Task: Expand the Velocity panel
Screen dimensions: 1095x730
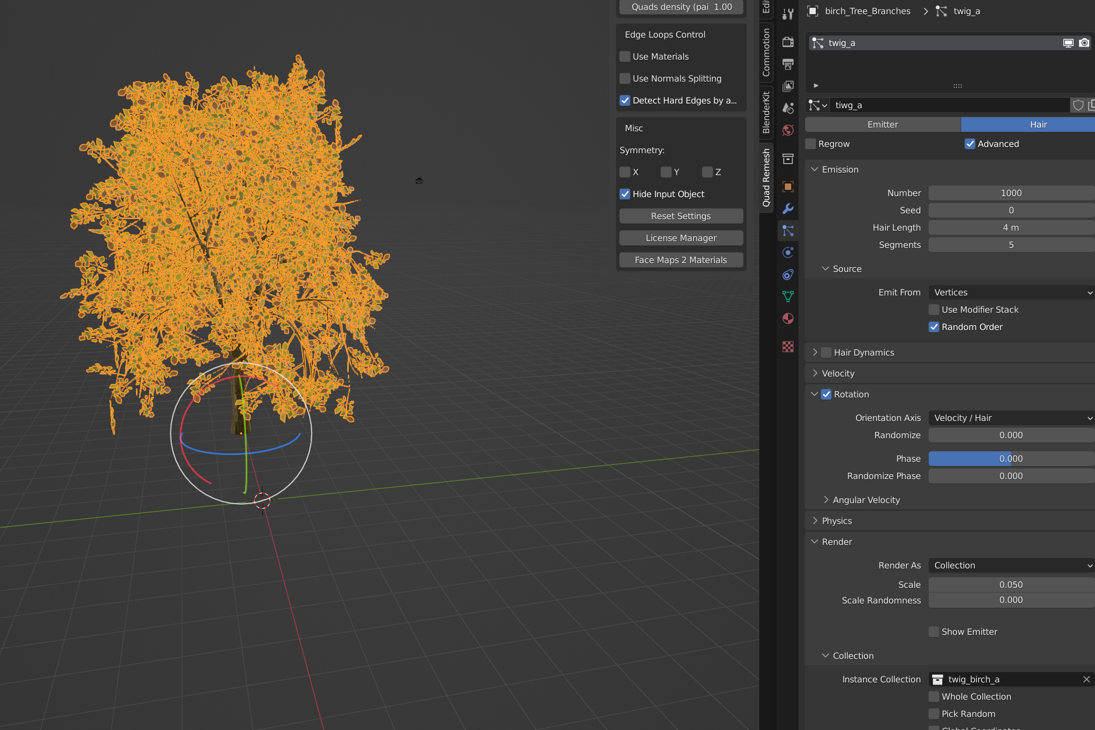Action: tap(838, 373)
